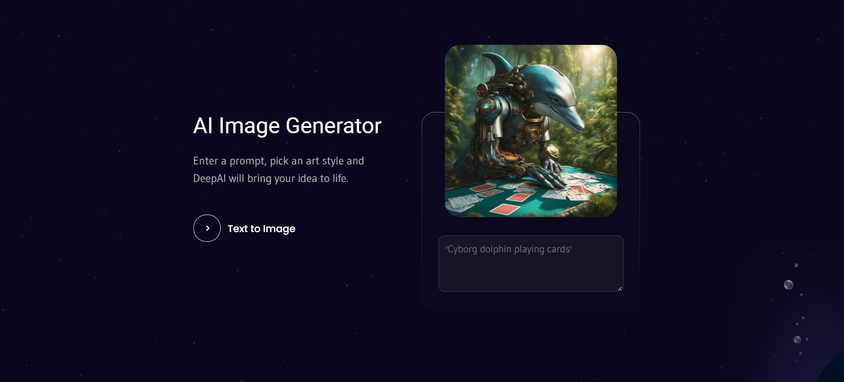Select the cyborg dolphin sample image
844x382 pixels.
pyautogui.click(x=531, y=131)
